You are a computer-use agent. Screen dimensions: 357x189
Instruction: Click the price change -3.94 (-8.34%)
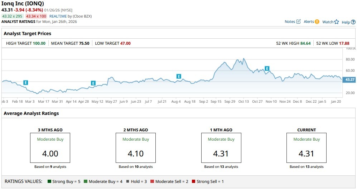click(x=28, y=10)
